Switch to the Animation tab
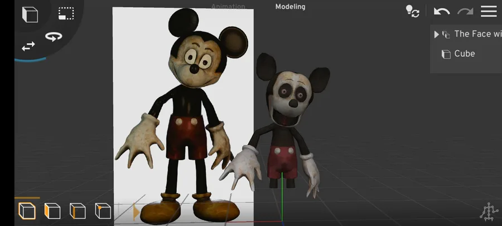The width and height of the screenshot is (502, 226). (x=228, y=6)
